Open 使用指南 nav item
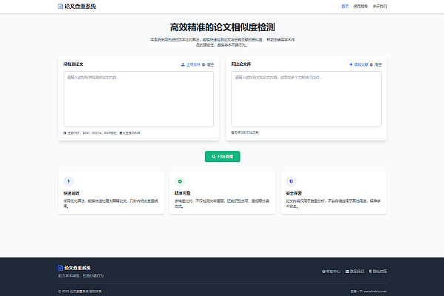 [x=360, y=6]
